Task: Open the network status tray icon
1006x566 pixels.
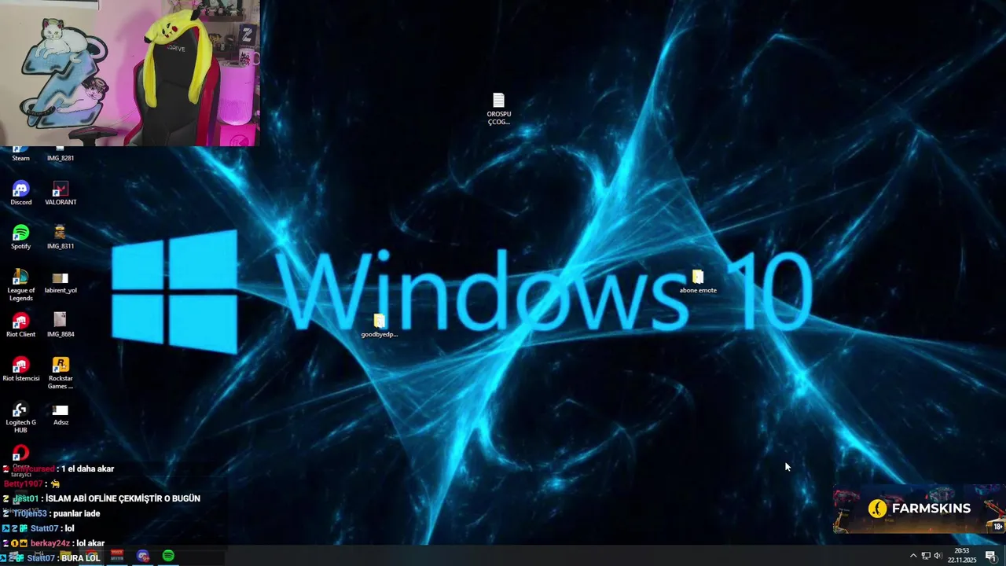Action: click(925, 556)
